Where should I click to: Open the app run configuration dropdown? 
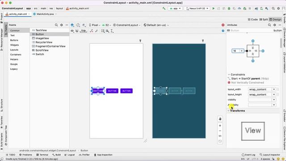[x=175, y=8]
